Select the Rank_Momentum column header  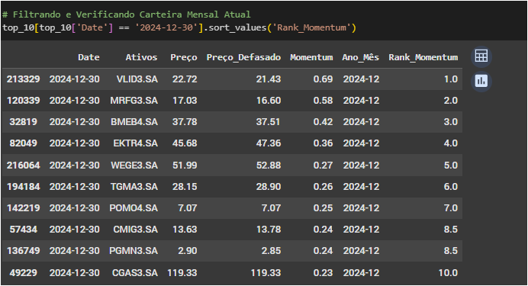(x=423, y=57)
